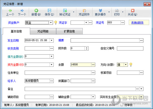Click the 经手人 label link
Screen dimensions: 153x109
pyautogui.click(x=12, y=81)
